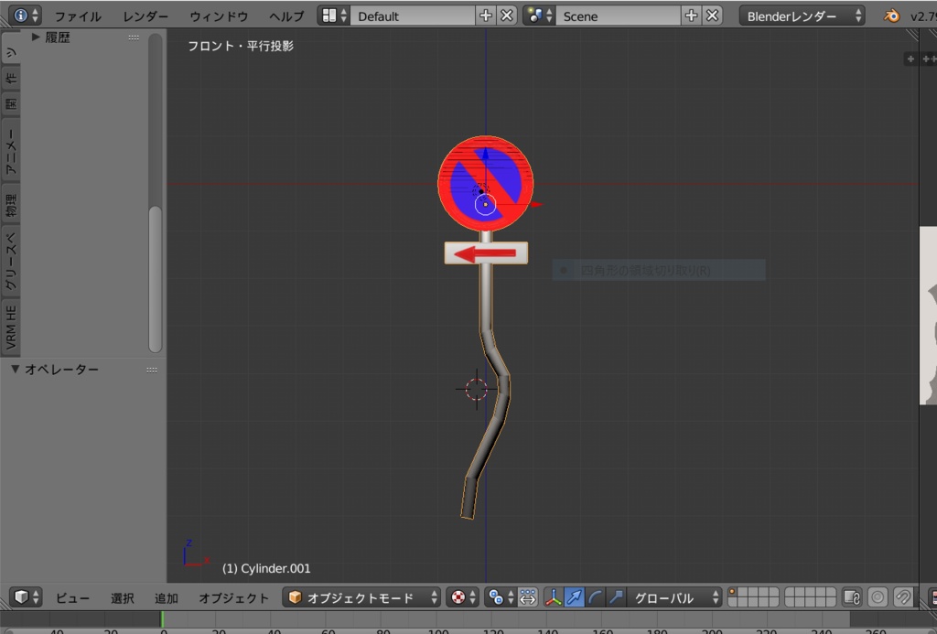This screenshot has height=634, width=937.
Task: Click the tool shelf vertical scrollbar
Action: pyautogui.click(x=155, y=278)
